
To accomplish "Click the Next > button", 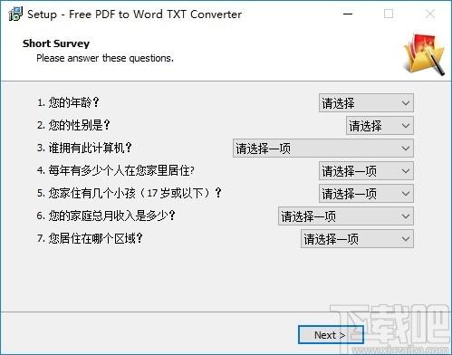I will [331, 335].
